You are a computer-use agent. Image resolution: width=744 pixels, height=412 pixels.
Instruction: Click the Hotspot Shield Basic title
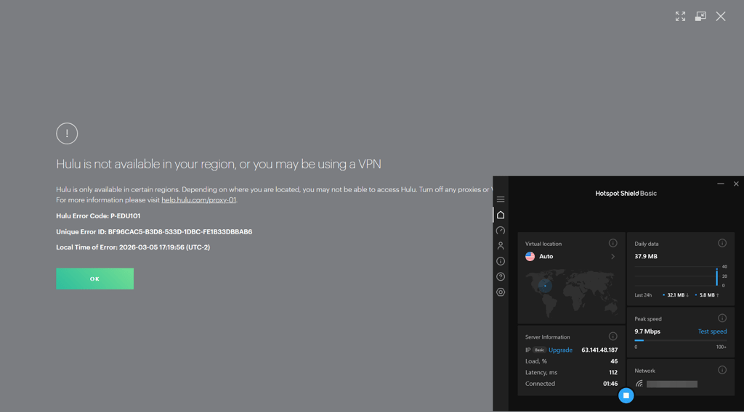coord(626,193)
